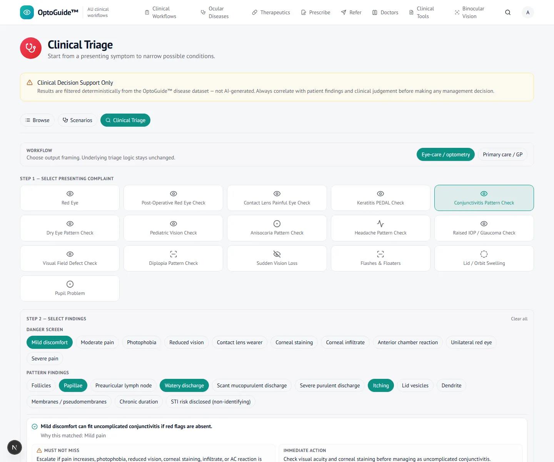This screenshot has width=554, height=462.
Task: Click eye icon on Post-Operative Red Eye Check
Action: (x=174, y=194)
